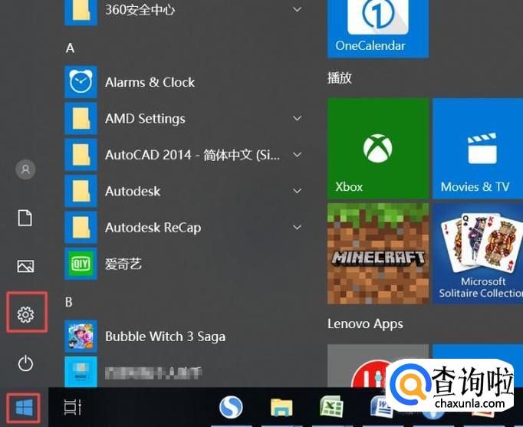The width and height of the screenshot is (523, 427).
Task: Open the Pictures sidebar icon
Action: 25,266
